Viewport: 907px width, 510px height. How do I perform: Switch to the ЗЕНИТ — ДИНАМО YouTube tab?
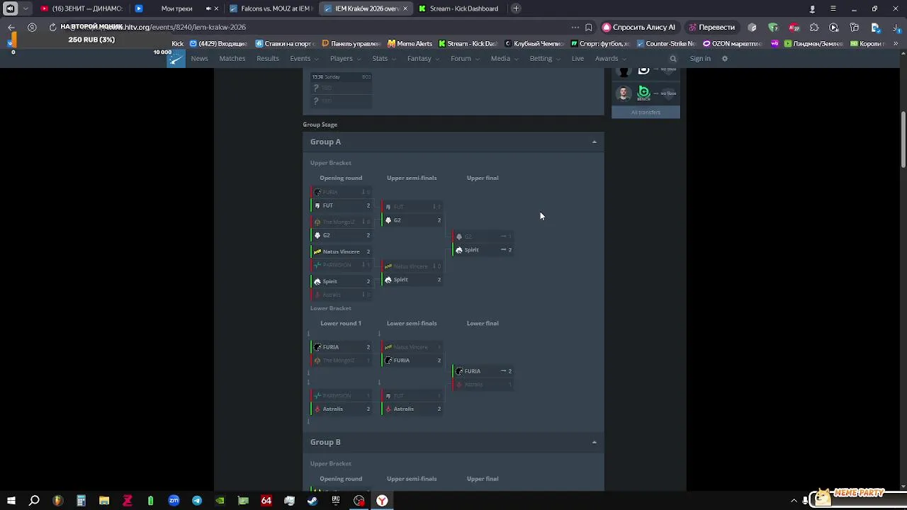click(81, 8)
